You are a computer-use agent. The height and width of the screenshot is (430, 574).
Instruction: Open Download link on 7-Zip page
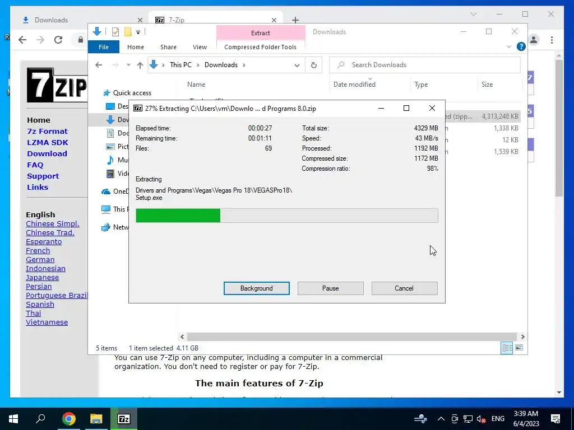[x=47, y=153]
